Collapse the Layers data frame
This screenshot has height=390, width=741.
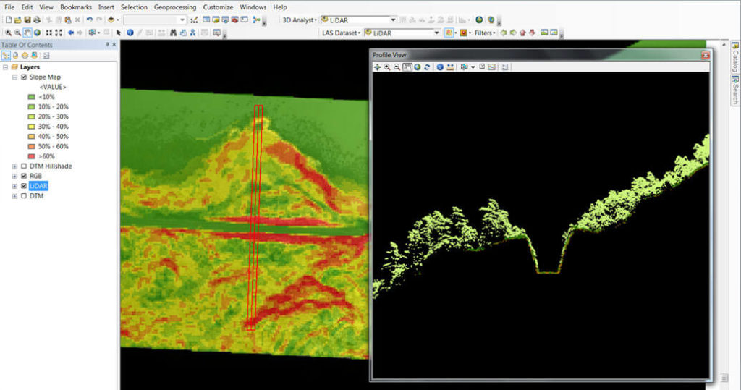tap(5, 67)
